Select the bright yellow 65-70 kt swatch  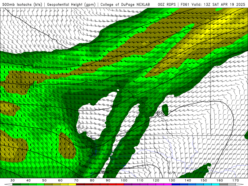[x=72, y=184]
